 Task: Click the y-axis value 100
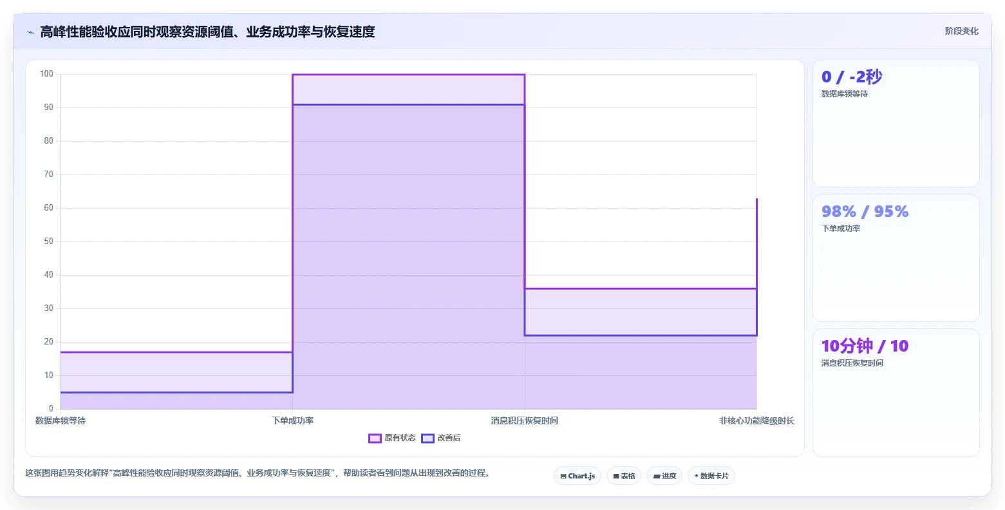pos(46,74)
